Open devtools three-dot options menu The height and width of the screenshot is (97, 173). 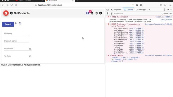[x=168, y=10]
